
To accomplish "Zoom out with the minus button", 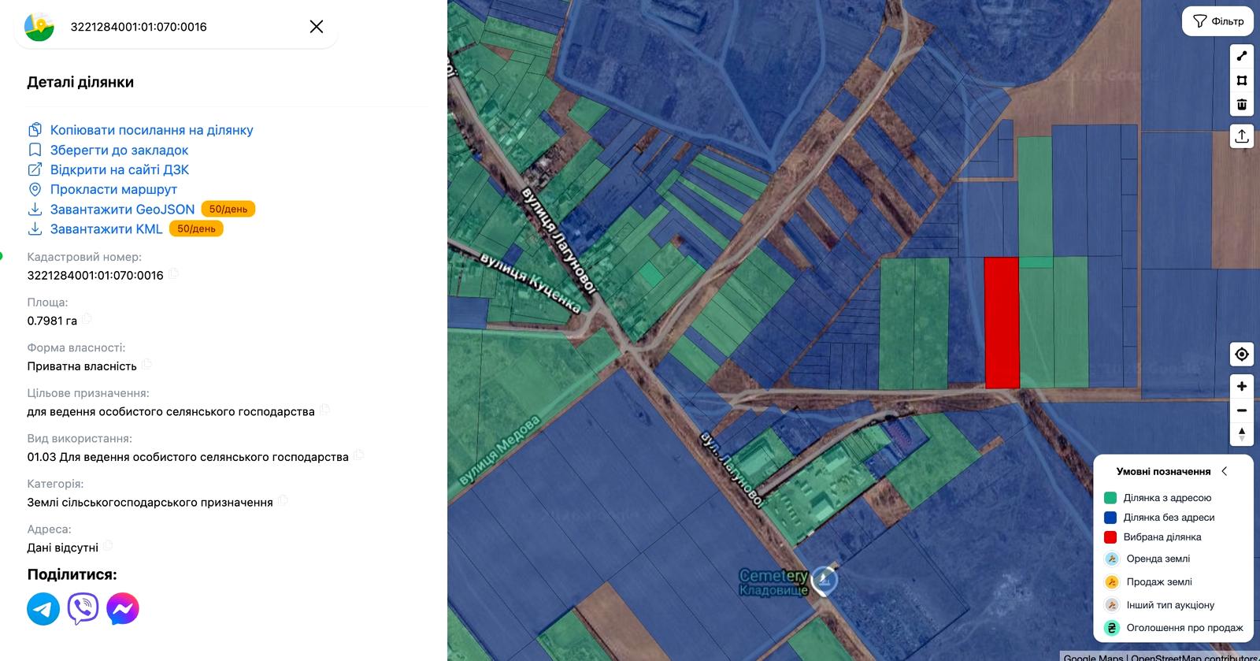I will click(x=1242, y=410).
